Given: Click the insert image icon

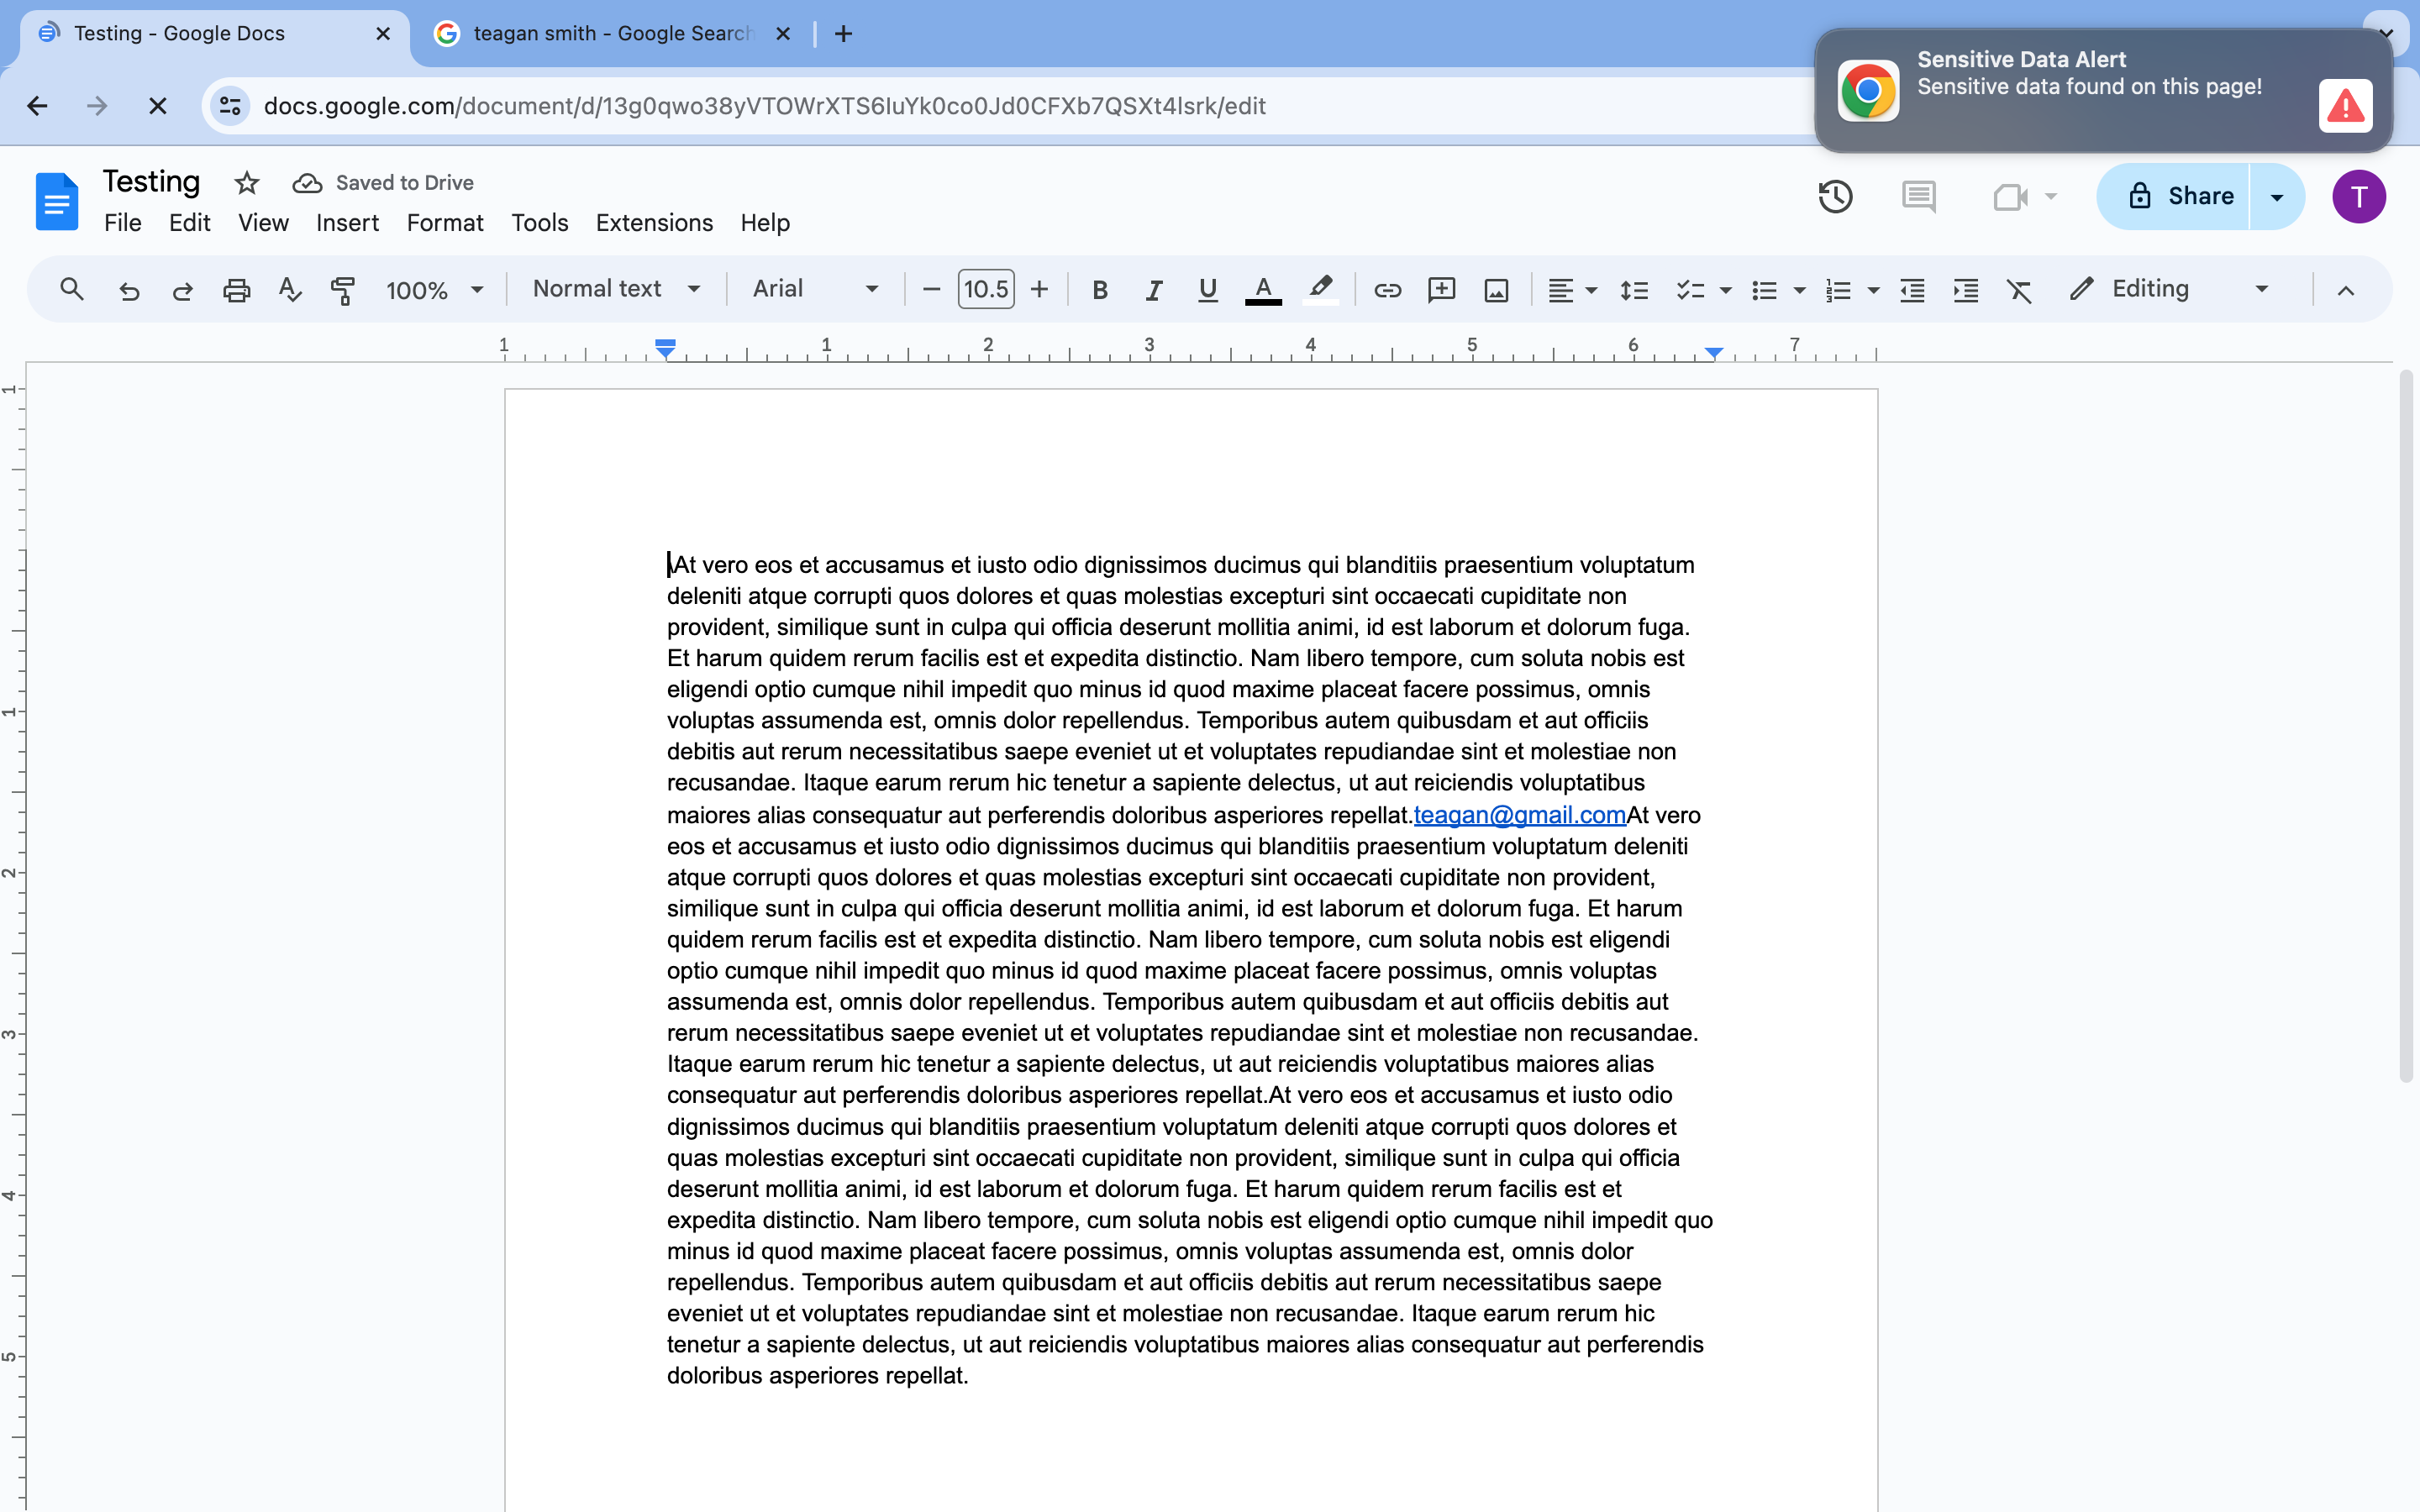Looking at the screenshot, I should click(x=1496, y=290).
